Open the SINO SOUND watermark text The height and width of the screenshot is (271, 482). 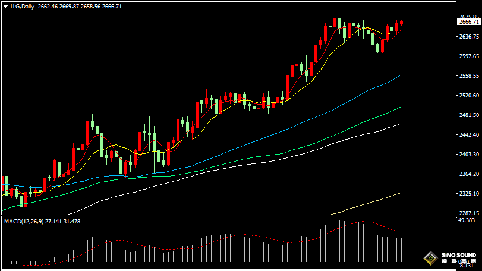coord(459,256)
